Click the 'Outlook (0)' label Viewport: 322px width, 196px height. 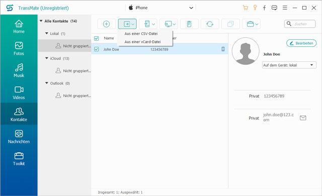pyautogui.click(x=60, y=83)
